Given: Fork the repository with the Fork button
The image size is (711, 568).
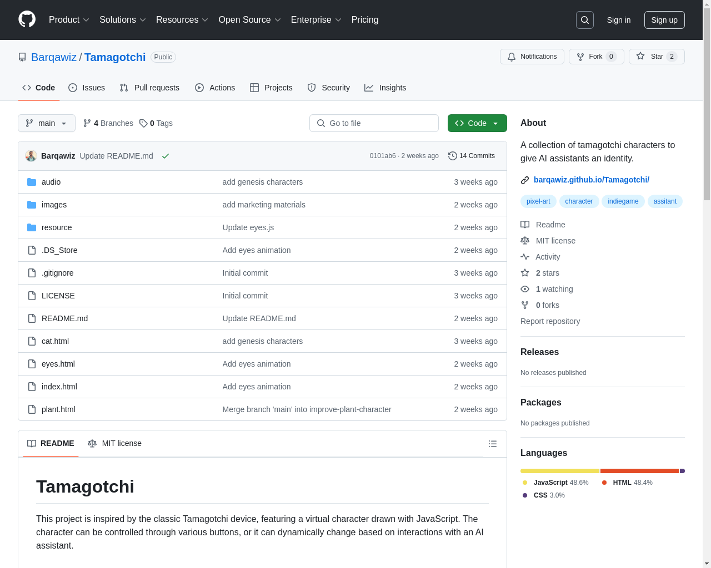Looking at the screenshot, I should point(597,57).
